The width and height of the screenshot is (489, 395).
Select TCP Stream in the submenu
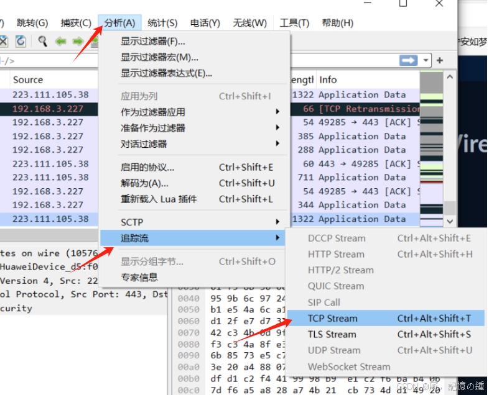click(386, 319)
